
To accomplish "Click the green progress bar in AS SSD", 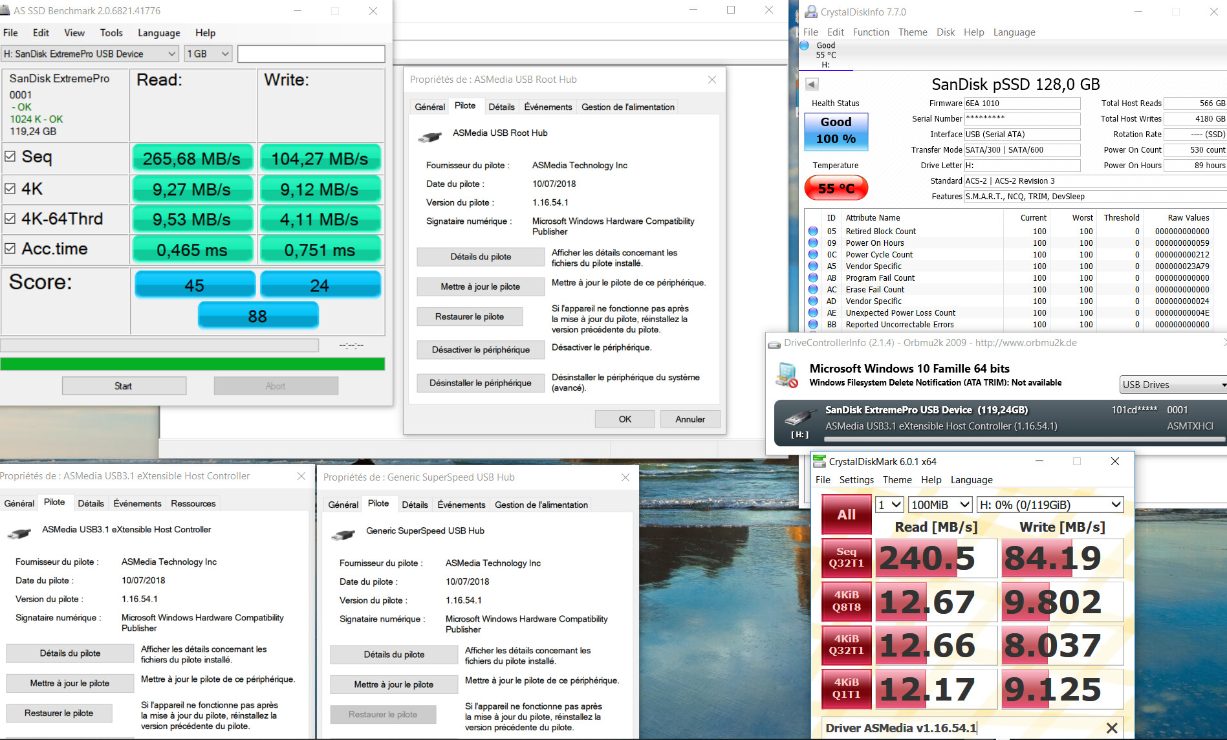I will [193, 364].
